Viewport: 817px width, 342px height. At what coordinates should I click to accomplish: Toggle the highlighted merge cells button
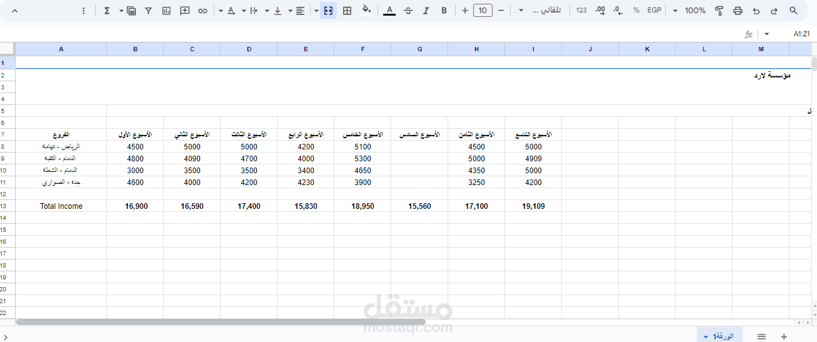pos(329,11)
